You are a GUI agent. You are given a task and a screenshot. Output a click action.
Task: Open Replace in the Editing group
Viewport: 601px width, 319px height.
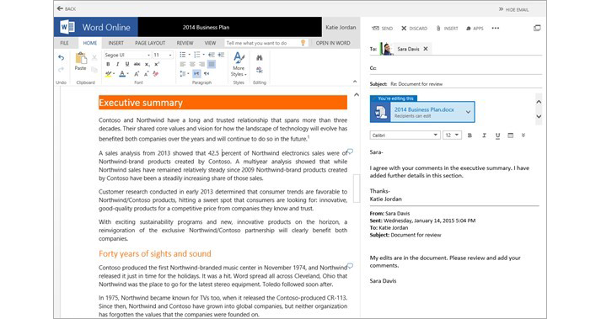(x=260, y=70)
